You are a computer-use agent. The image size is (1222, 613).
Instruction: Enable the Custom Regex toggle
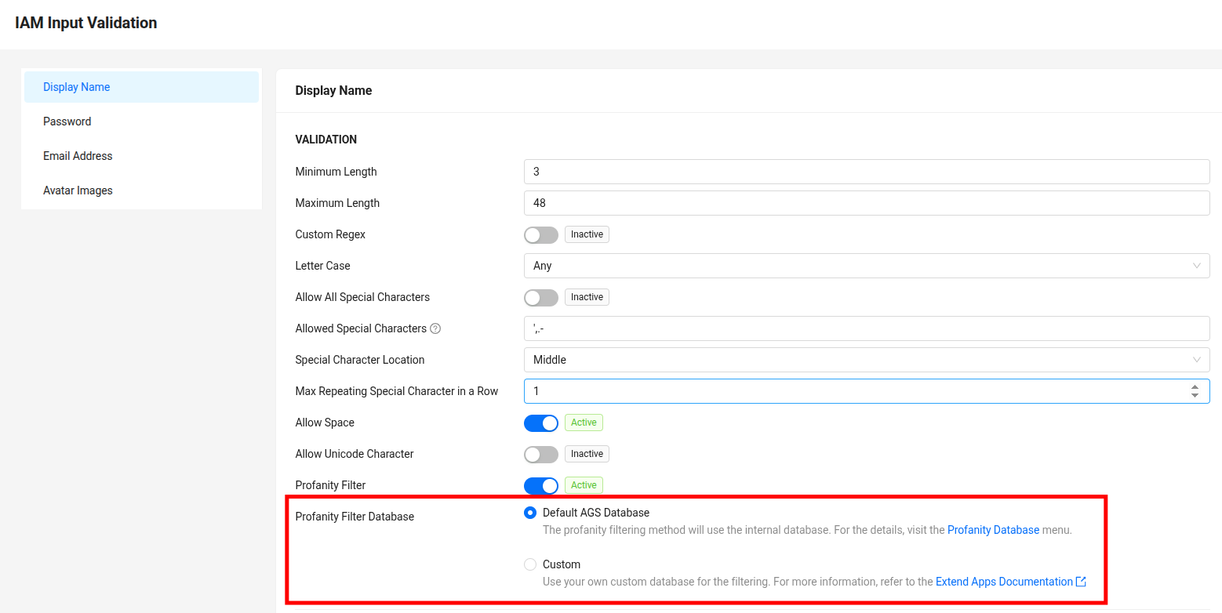pyautogui.click(x=541, y=234)
